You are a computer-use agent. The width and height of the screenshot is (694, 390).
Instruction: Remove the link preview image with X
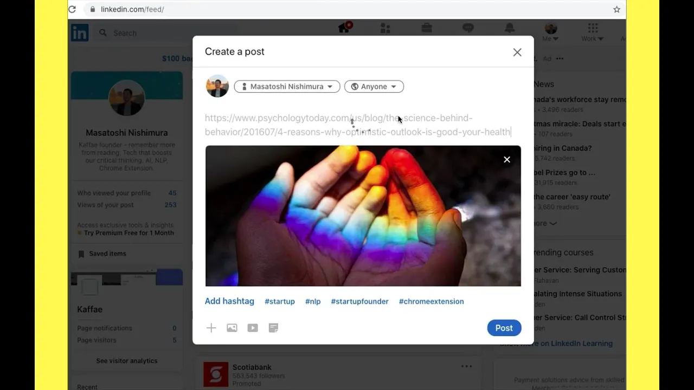tap(507, 159)
